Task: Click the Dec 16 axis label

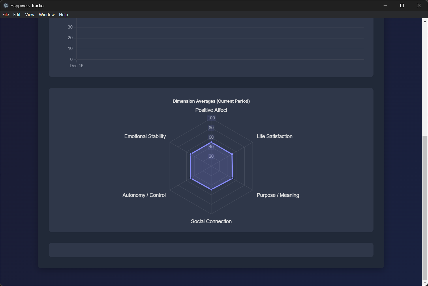Action: coord(76,66)
